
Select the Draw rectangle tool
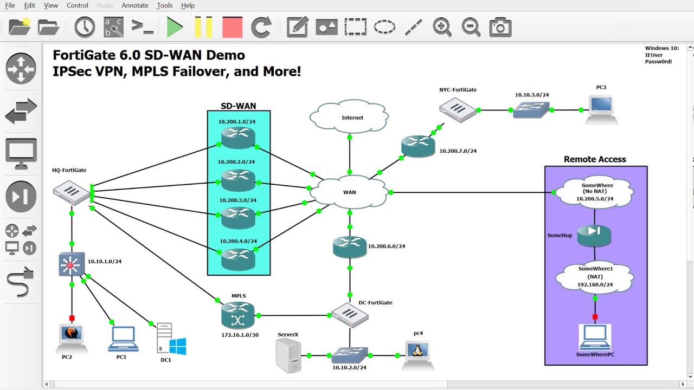[x=355, y=27]
